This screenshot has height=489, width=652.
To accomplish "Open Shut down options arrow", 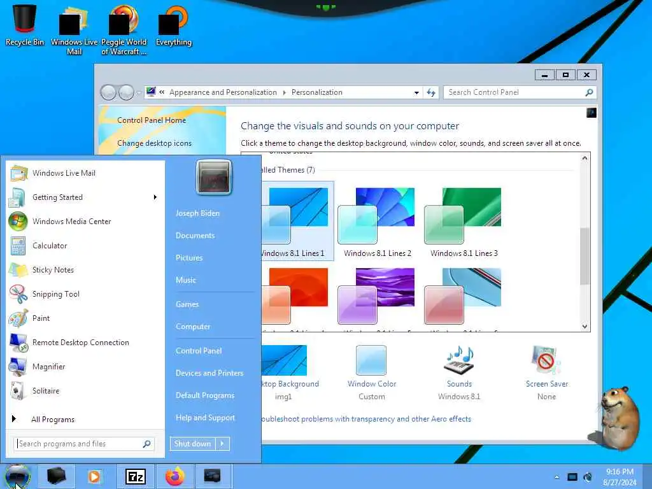I will pyautogui.click(x=222, y=444).
